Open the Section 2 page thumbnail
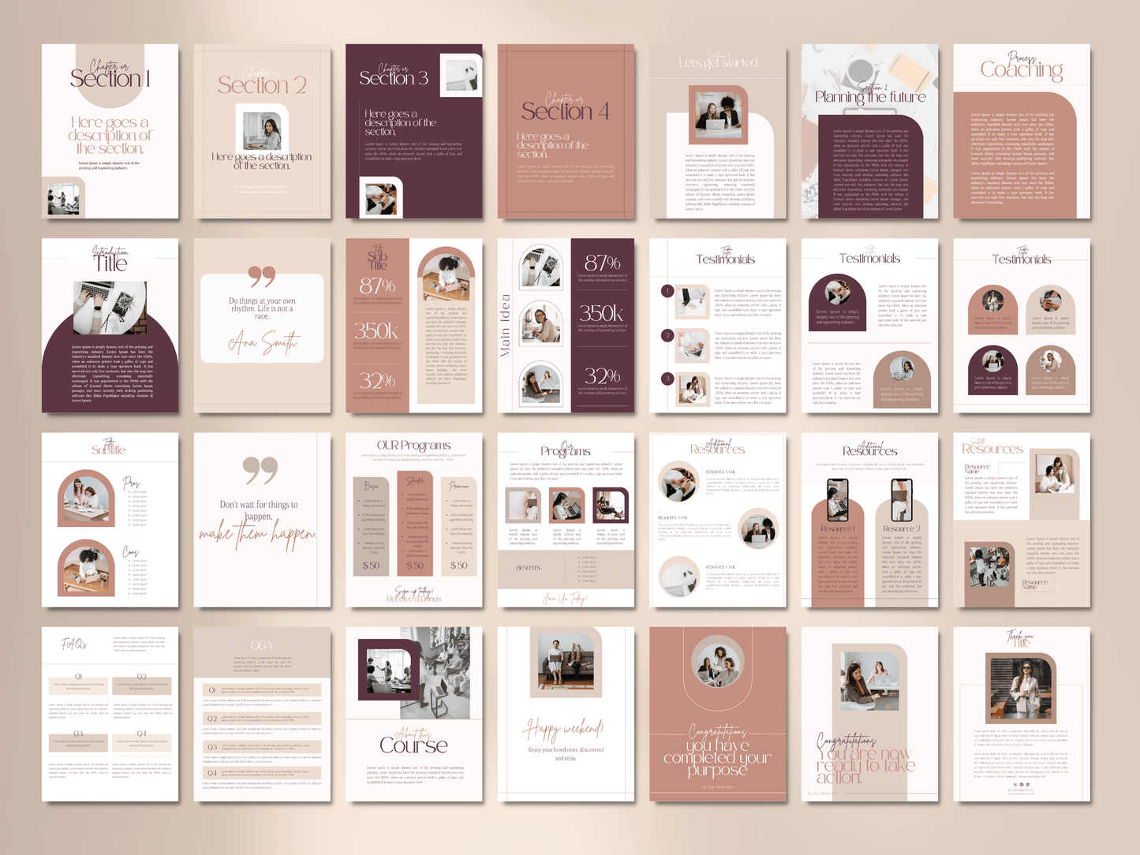The width and height of the screenshot is (1140, 855). [x=262, y=132]
